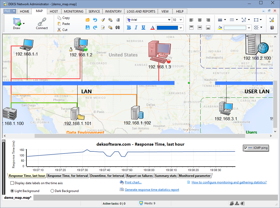The width and height of the screenshot is (280, 208).
Task: Click the Save map icon
Action: (88, 27)
